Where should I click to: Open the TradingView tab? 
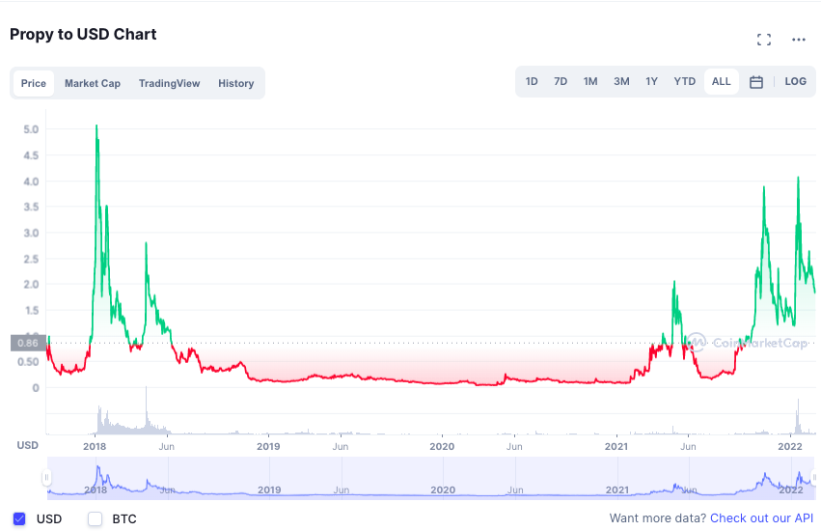[x=169, y=83]
